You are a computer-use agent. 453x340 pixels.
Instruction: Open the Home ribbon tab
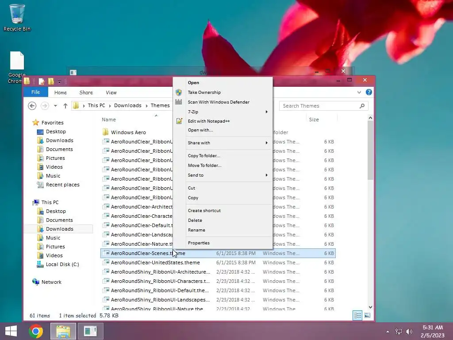pos(60,93)
